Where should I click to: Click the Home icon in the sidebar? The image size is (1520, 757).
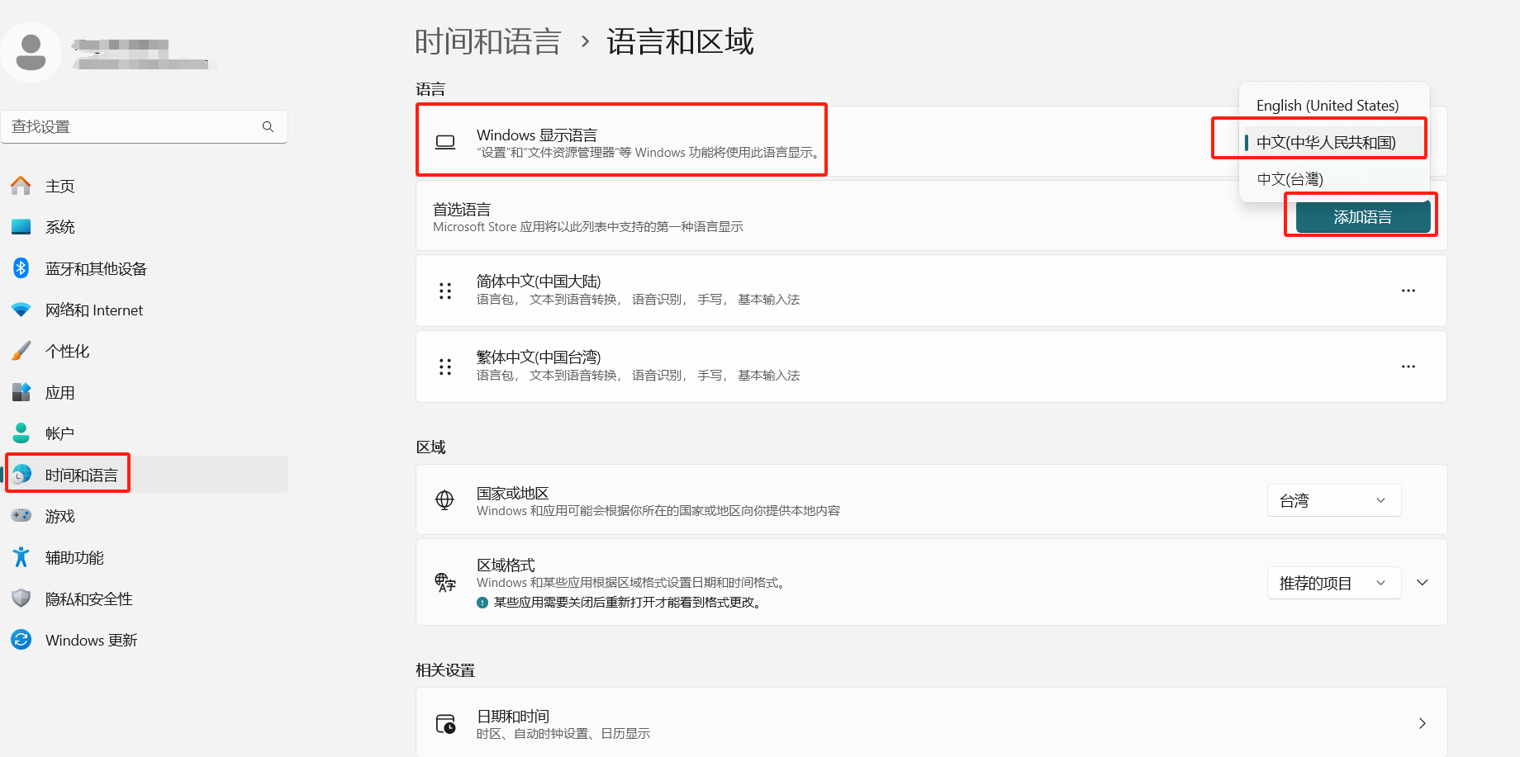point(21,186)
